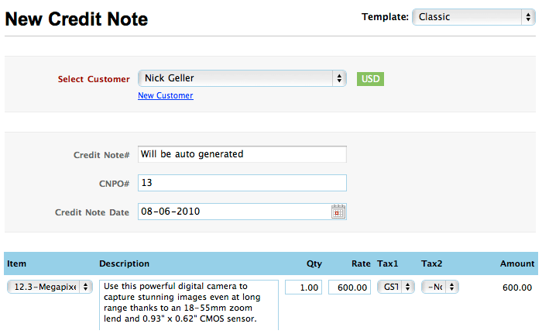Click the Rate column header

pyautogui.click(x=362, y=263)
